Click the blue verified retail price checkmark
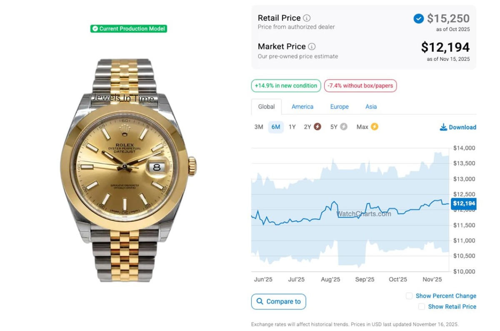Viewport: 500px width, 331px height. [418, 18]
